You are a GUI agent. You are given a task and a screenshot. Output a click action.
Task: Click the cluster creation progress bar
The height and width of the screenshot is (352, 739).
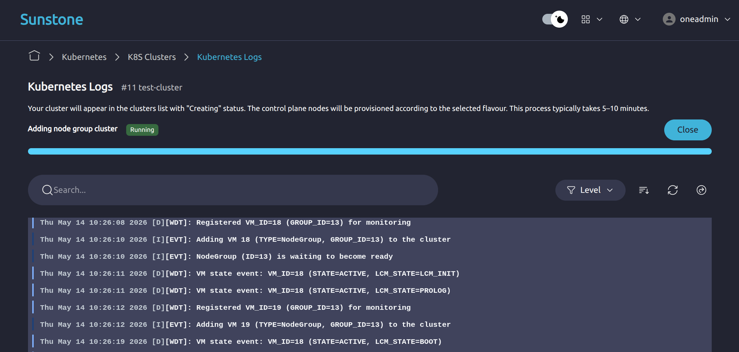[x=370, y=151]
